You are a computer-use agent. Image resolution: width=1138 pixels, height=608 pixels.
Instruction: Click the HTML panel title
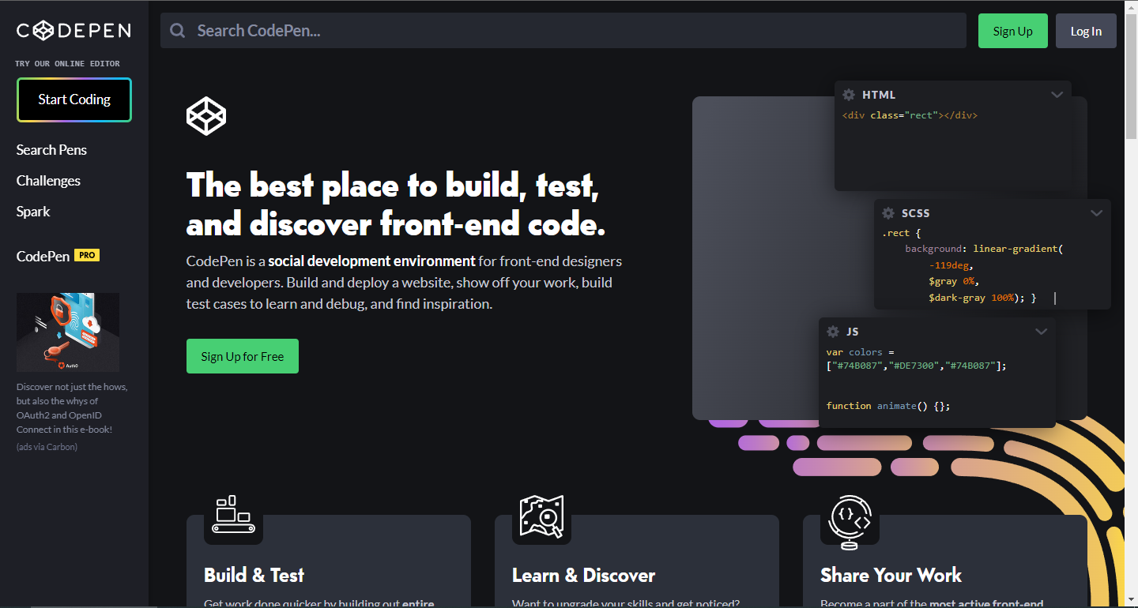pos(879,95)
